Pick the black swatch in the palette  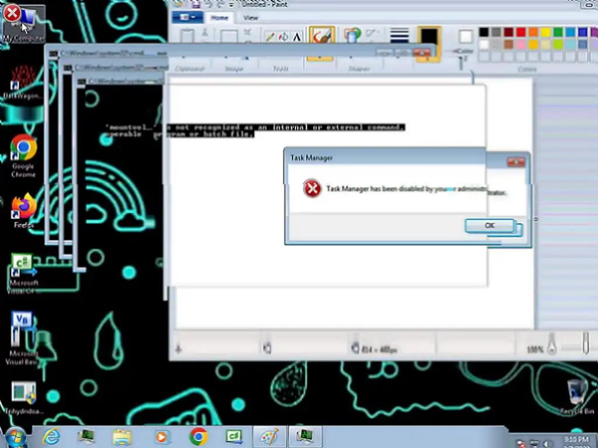point(484,32)
